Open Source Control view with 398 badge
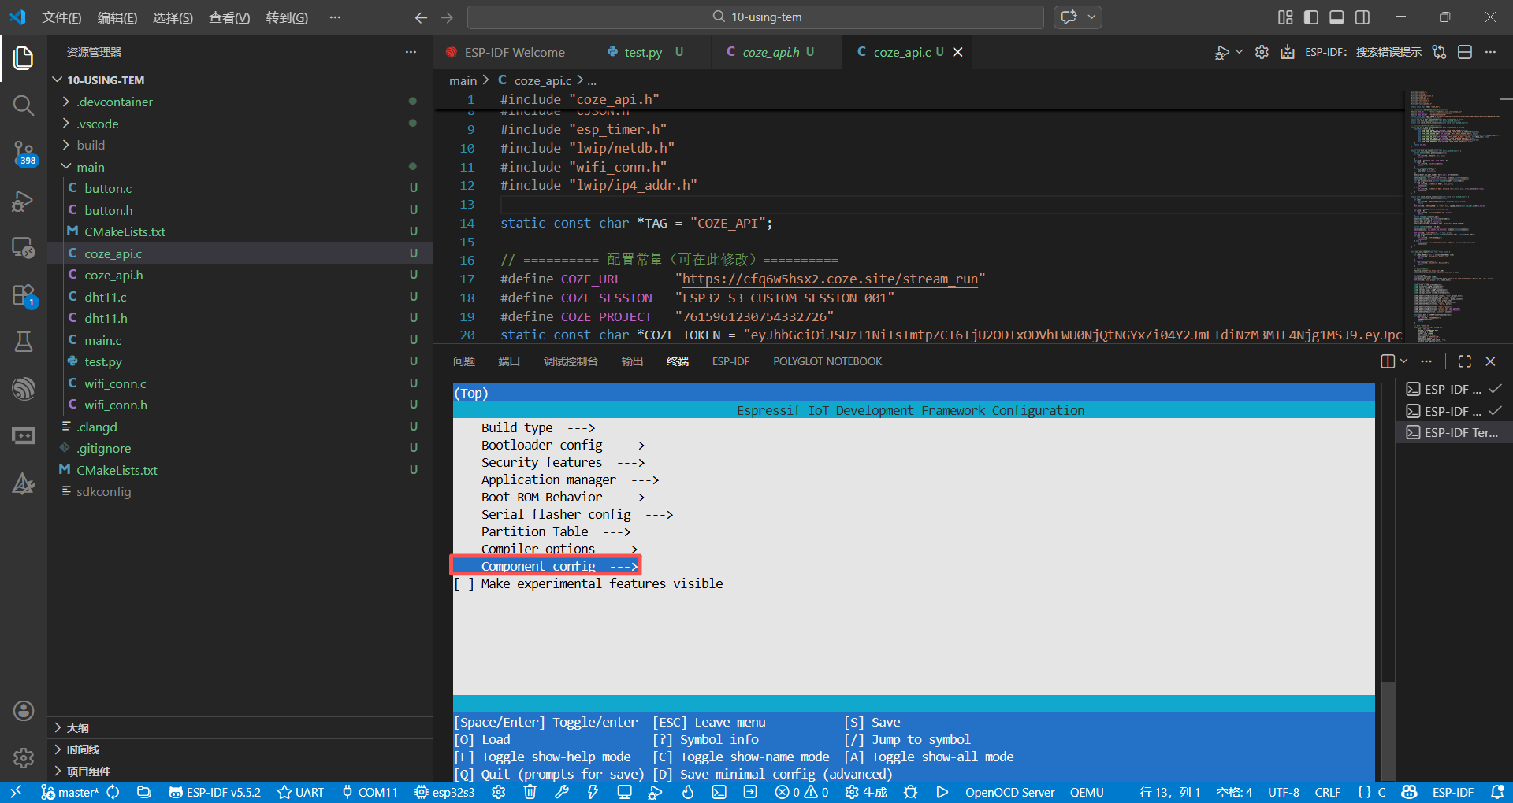Viewport: 1513px width, 803px height. coord(23,154)
